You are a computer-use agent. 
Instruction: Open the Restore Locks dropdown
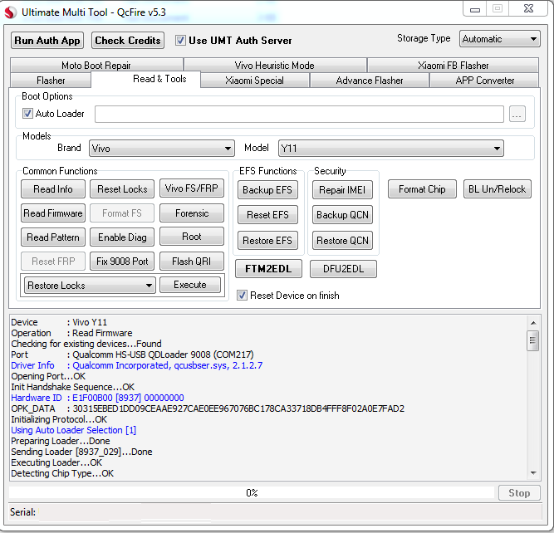pyautogui.click(x=90, y=285)
